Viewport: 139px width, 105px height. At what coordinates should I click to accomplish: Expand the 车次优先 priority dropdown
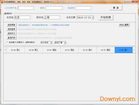tap(51, 43)
